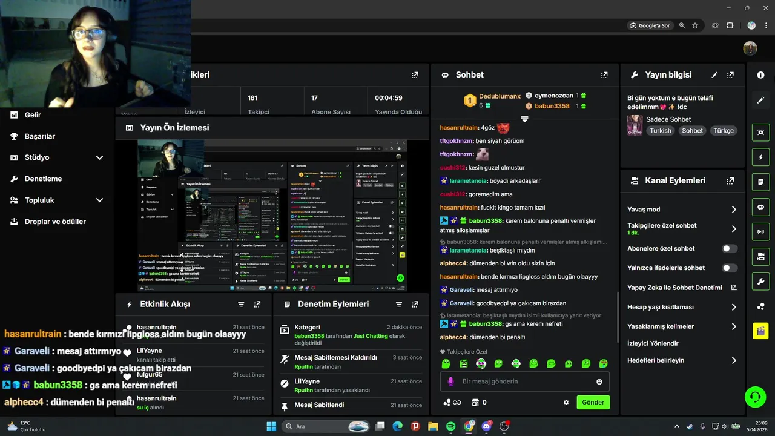
Task: Toggle Abonelere özel sohbet switch
Action: [730, 249]
